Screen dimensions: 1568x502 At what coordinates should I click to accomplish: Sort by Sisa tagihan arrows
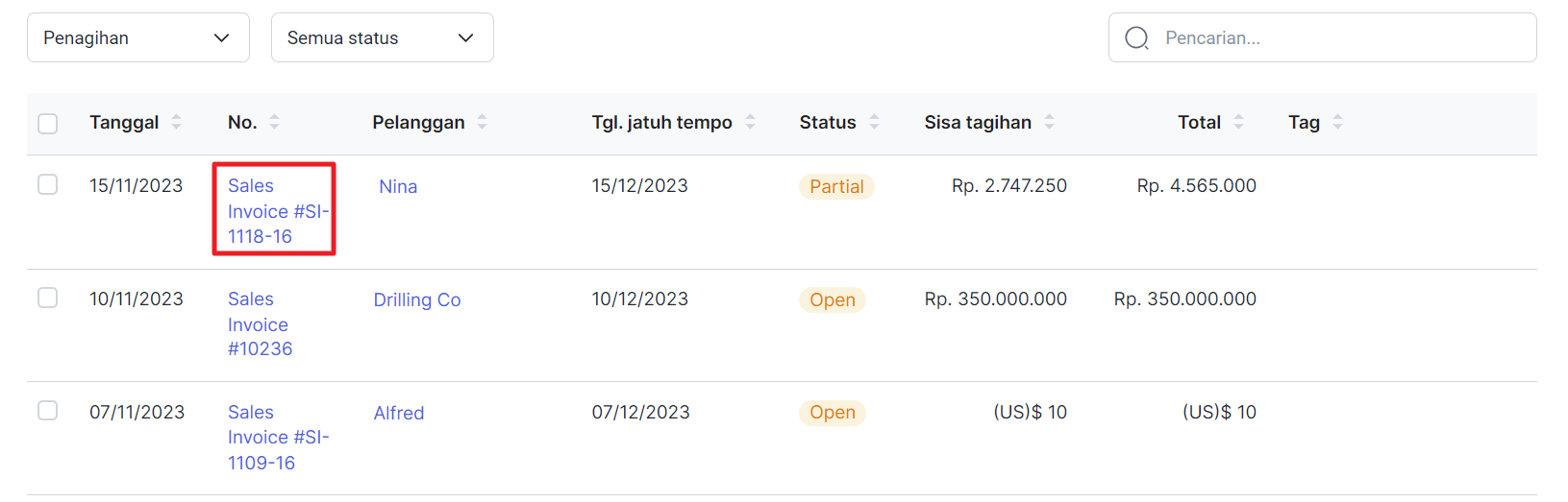(x=1049, y=122)
